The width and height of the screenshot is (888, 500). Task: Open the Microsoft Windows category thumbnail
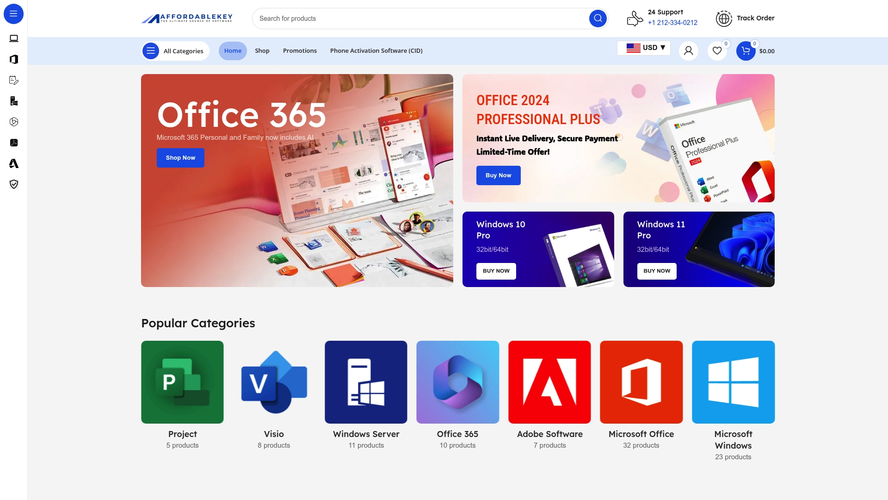coord(733,382)
